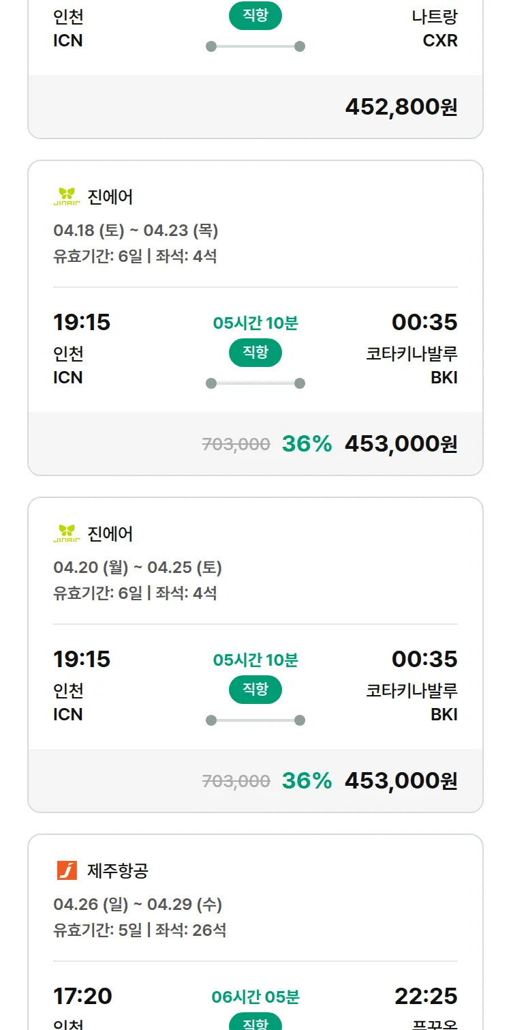This screenshot has width=511, height=1030.
Task: Click the route line on the 04.18 flight
Action: [255, 383]
